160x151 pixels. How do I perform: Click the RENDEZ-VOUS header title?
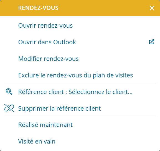(38, 8)
